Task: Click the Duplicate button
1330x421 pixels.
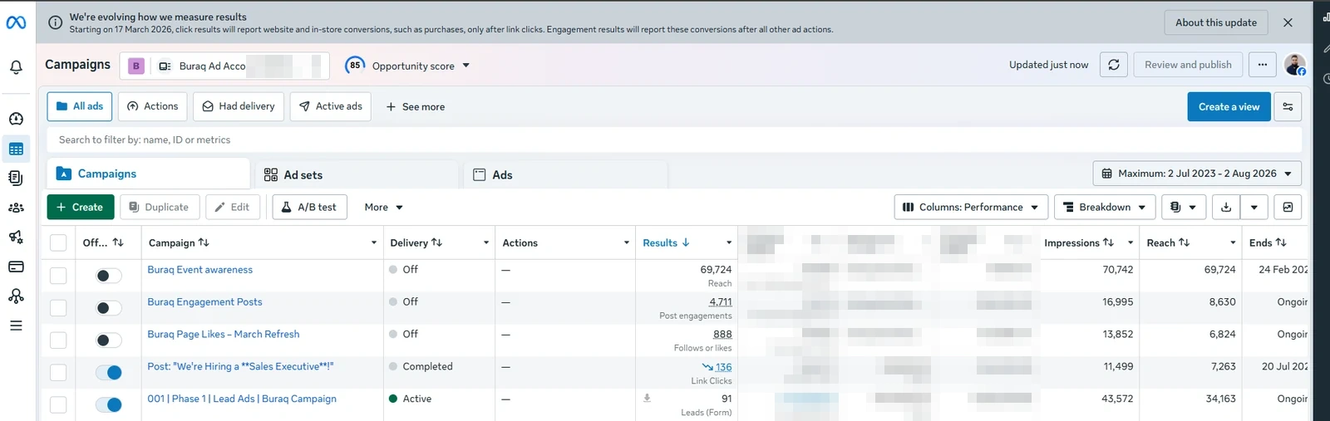Action: point(160,207)
